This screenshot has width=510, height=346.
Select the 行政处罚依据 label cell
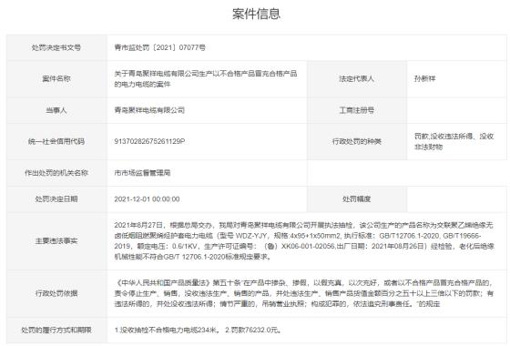[56, 293]
